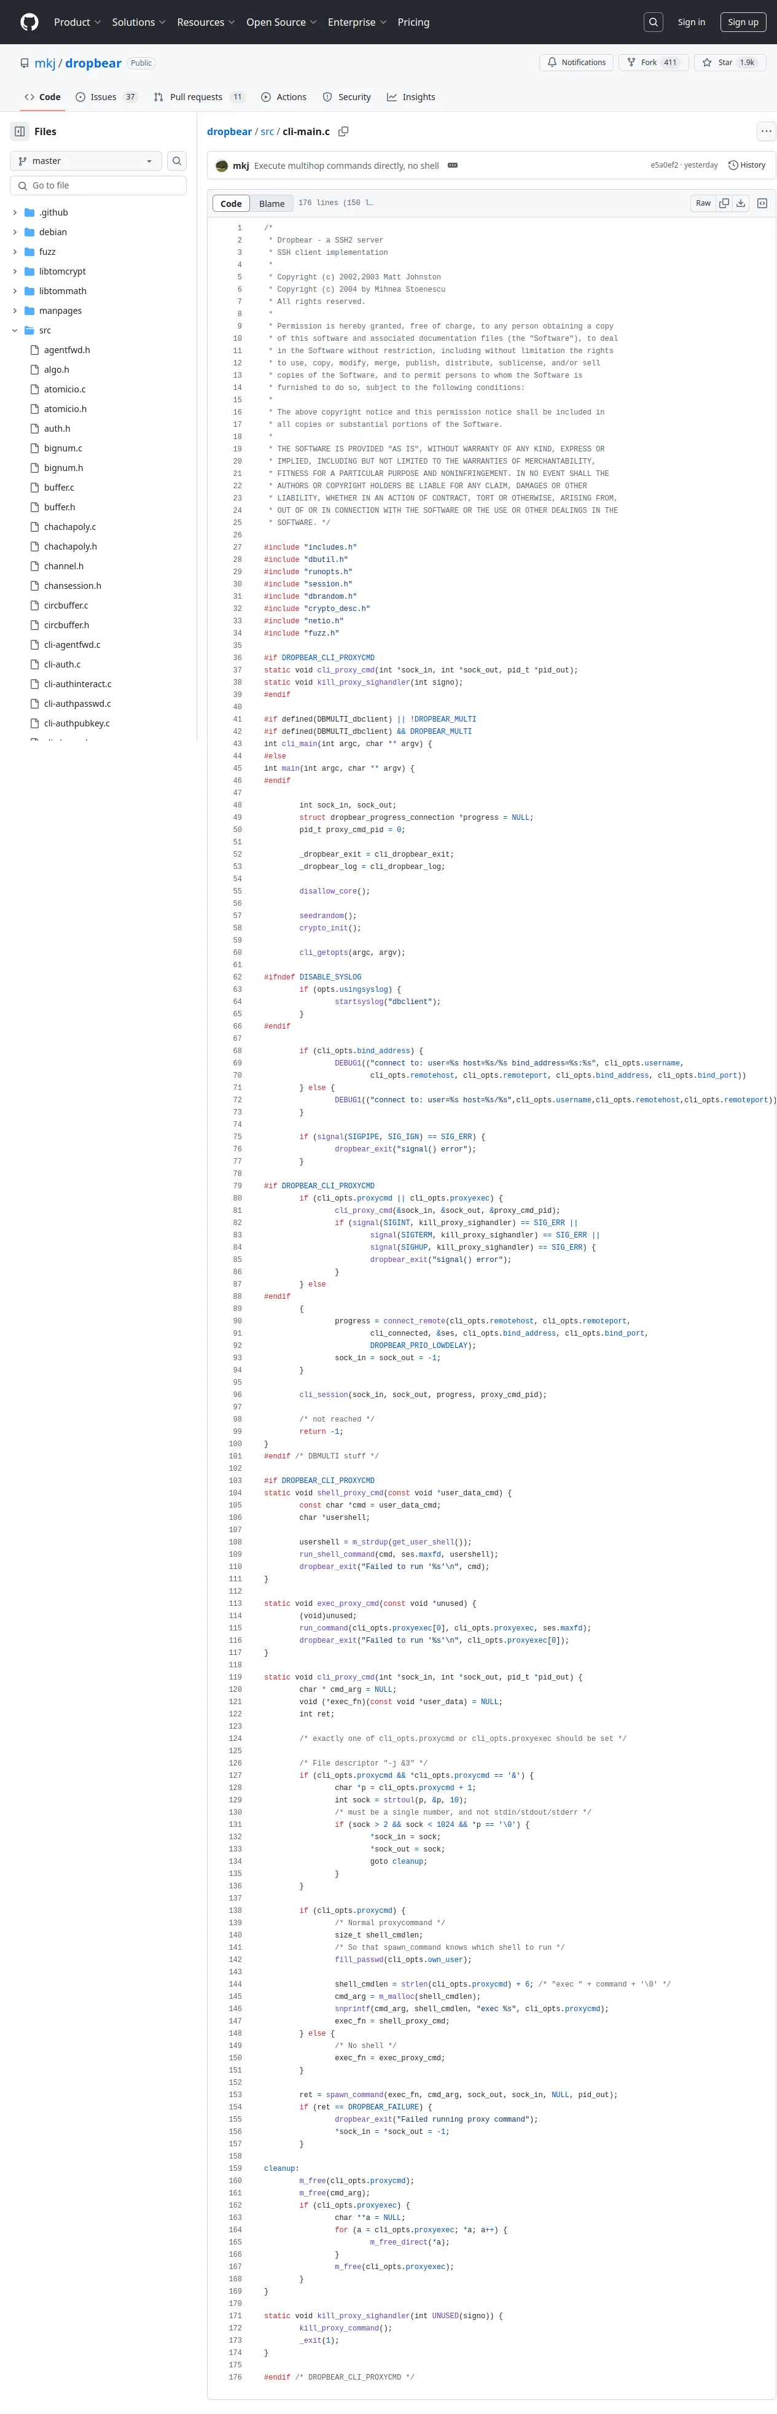The width and height of the screenshot is (777, 2414).
Task: Go to dropbear repository name link
Action: pos(93,63)
